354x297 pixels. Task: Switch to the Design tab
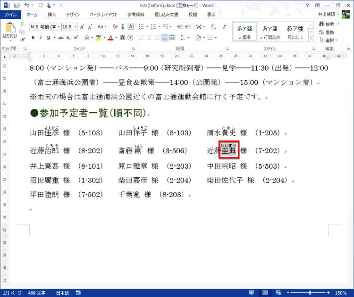click(73, 15)
